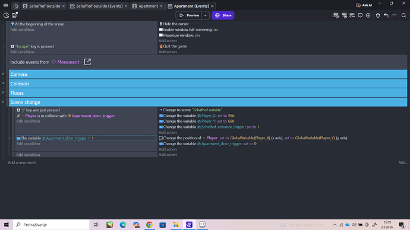
Task: Open the Preview options dropdown arrow
Action: [206, 15]
